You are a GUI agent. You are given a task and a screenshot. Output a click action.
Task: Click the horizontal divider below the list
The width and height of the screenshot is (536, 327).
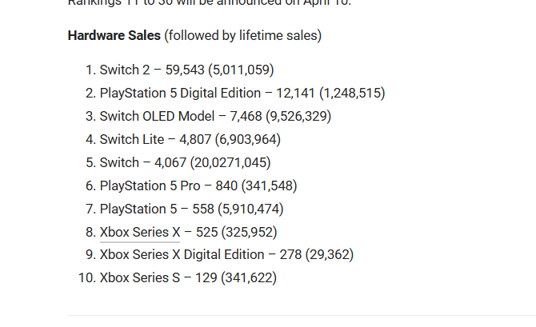(x=302, y=315)
